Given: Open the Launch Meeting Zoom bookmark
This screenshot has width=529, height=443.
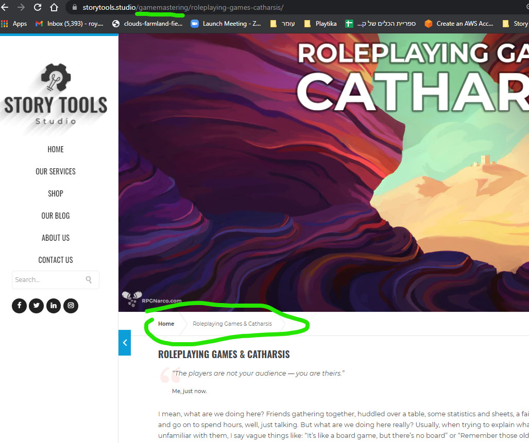Looking at the screenshot, I should pos(226,24).
